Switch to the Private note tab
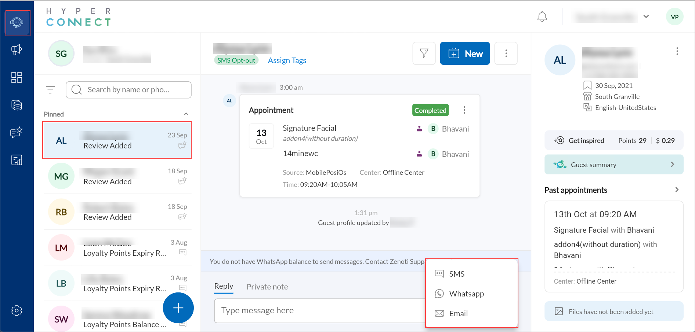695x332 pixels. click(x=267, y=287)
